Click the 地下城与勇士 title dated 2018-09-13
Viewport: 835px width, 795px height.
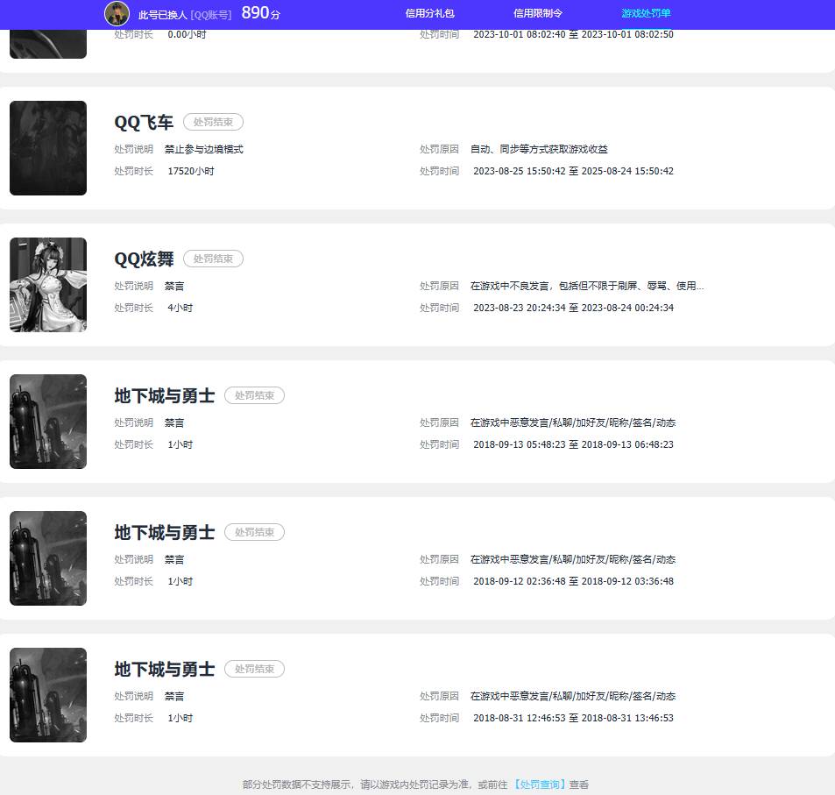[164, 396]
